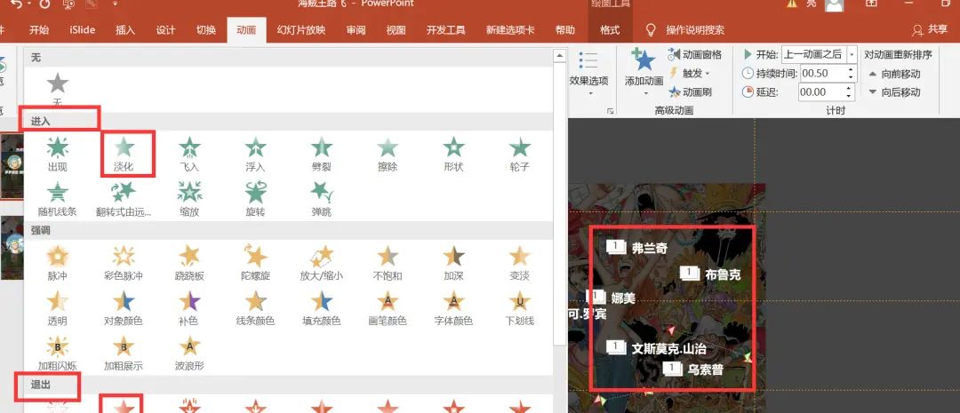Screen dimensions: 960x413
Task: Select the 出现 entrance animation
Action: click(58, 153)
